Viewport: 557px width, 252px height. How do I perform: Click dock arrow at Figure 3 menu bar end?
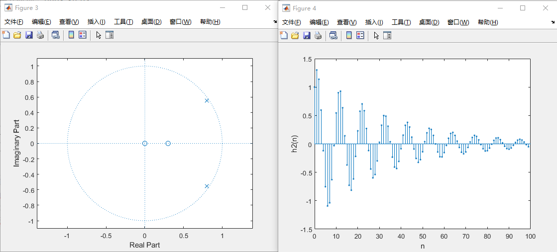[x=275, y=22]
